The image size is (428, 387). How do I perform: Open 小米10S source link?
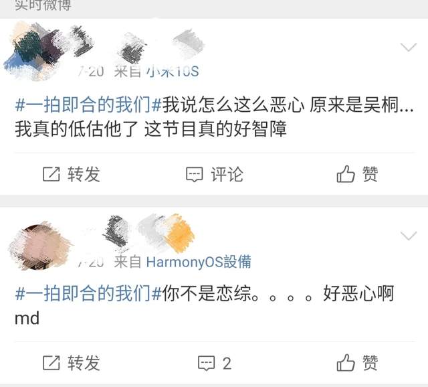[173, 72]
